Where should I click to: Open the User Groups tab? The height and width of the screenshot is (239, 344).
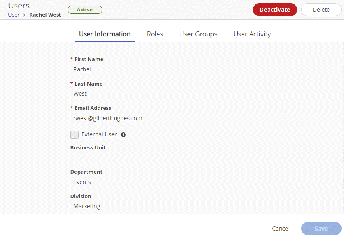click(198, 34)
